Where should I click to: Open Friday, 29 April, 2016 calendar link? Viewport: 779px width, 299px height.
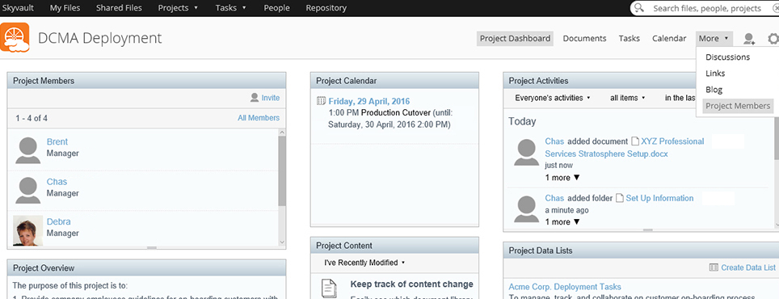point(369,101)
